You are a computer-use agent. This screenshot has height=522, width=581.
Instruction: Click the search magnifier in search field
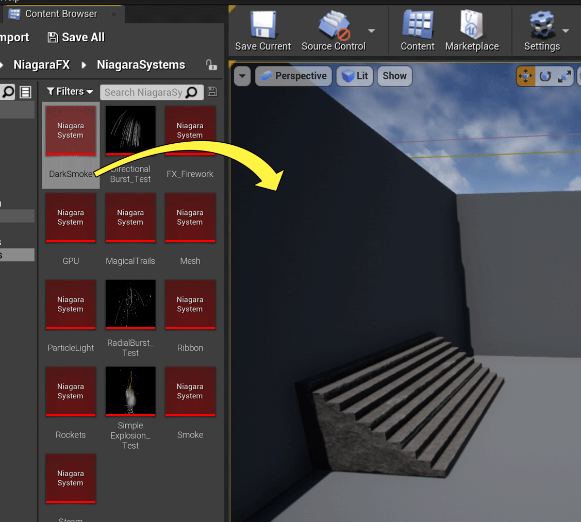pos(192,92)
